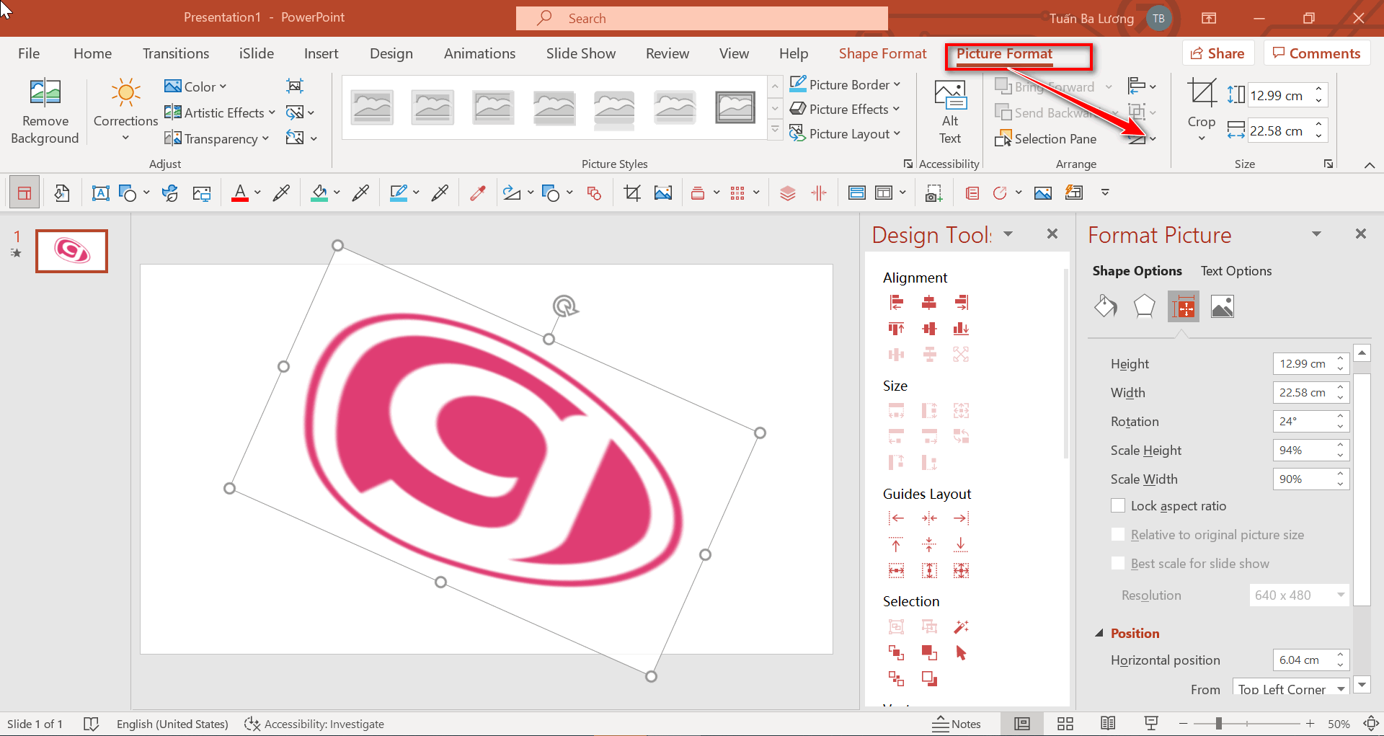
Task: Open the Resolution 640 x 480 dropdown
Action: 1298,595
